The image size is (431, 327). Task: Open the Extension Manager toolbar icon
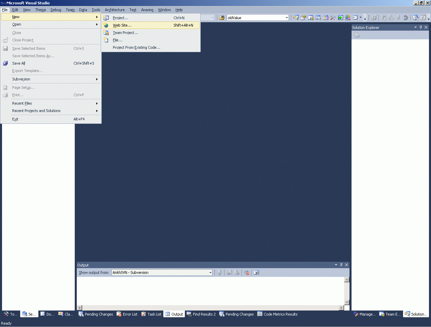(348, 18)
